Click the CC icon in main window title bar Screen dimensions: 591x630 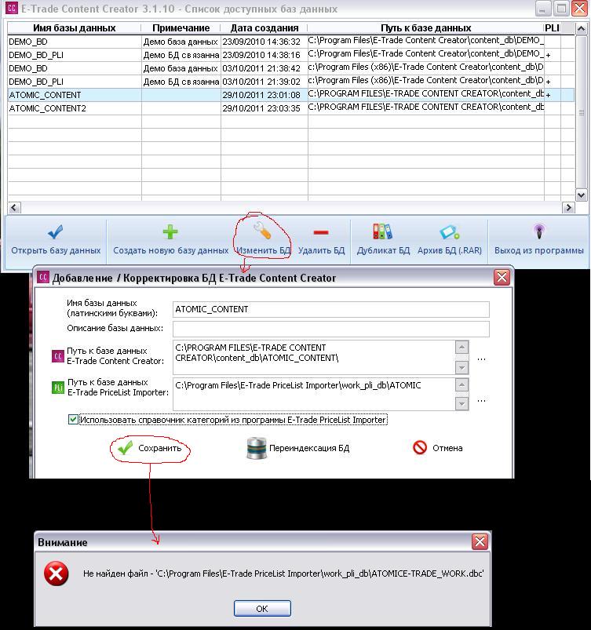click(x=12, y=8)
